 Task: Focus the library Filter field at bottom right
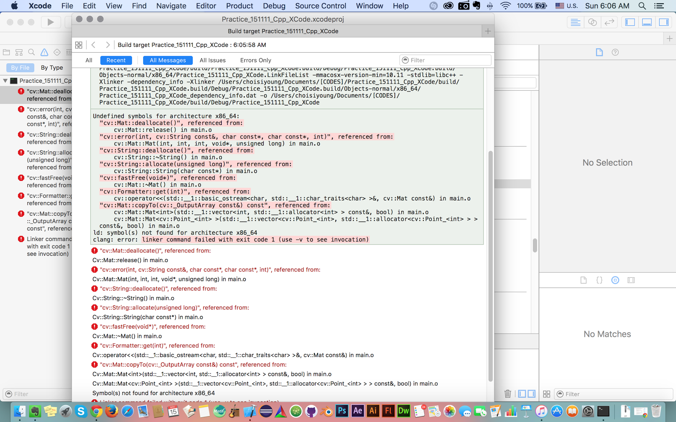(x=613, y=394)
